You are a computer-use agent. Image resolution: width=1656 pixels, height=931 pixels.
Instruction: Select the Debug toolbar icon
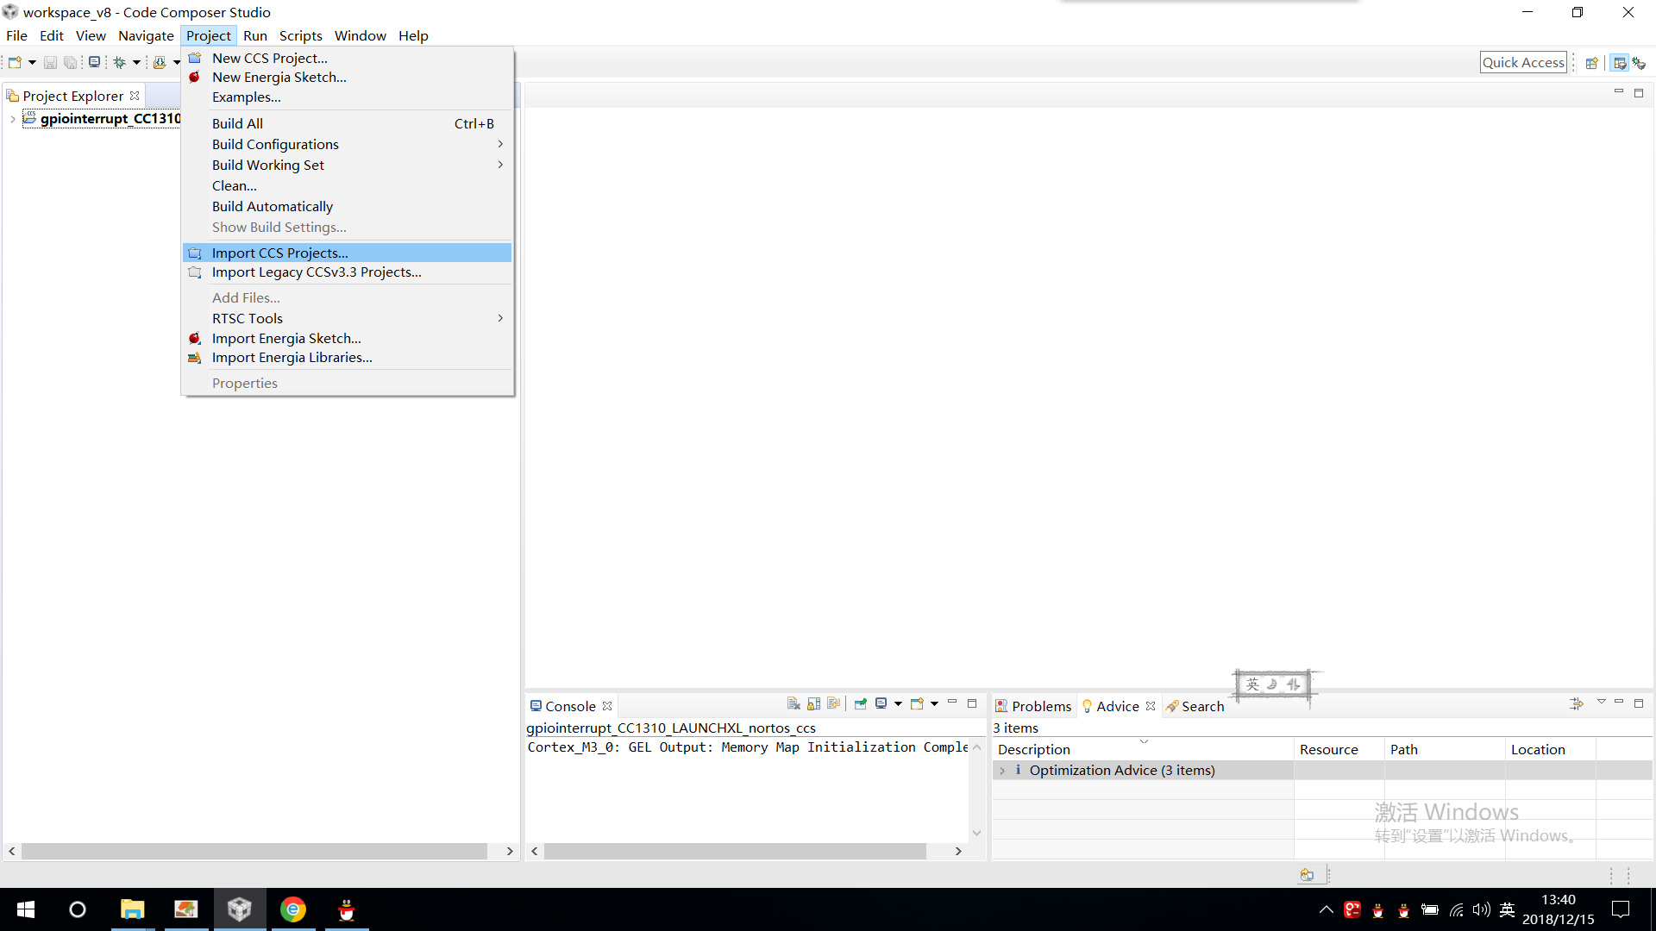pos(119,62)
